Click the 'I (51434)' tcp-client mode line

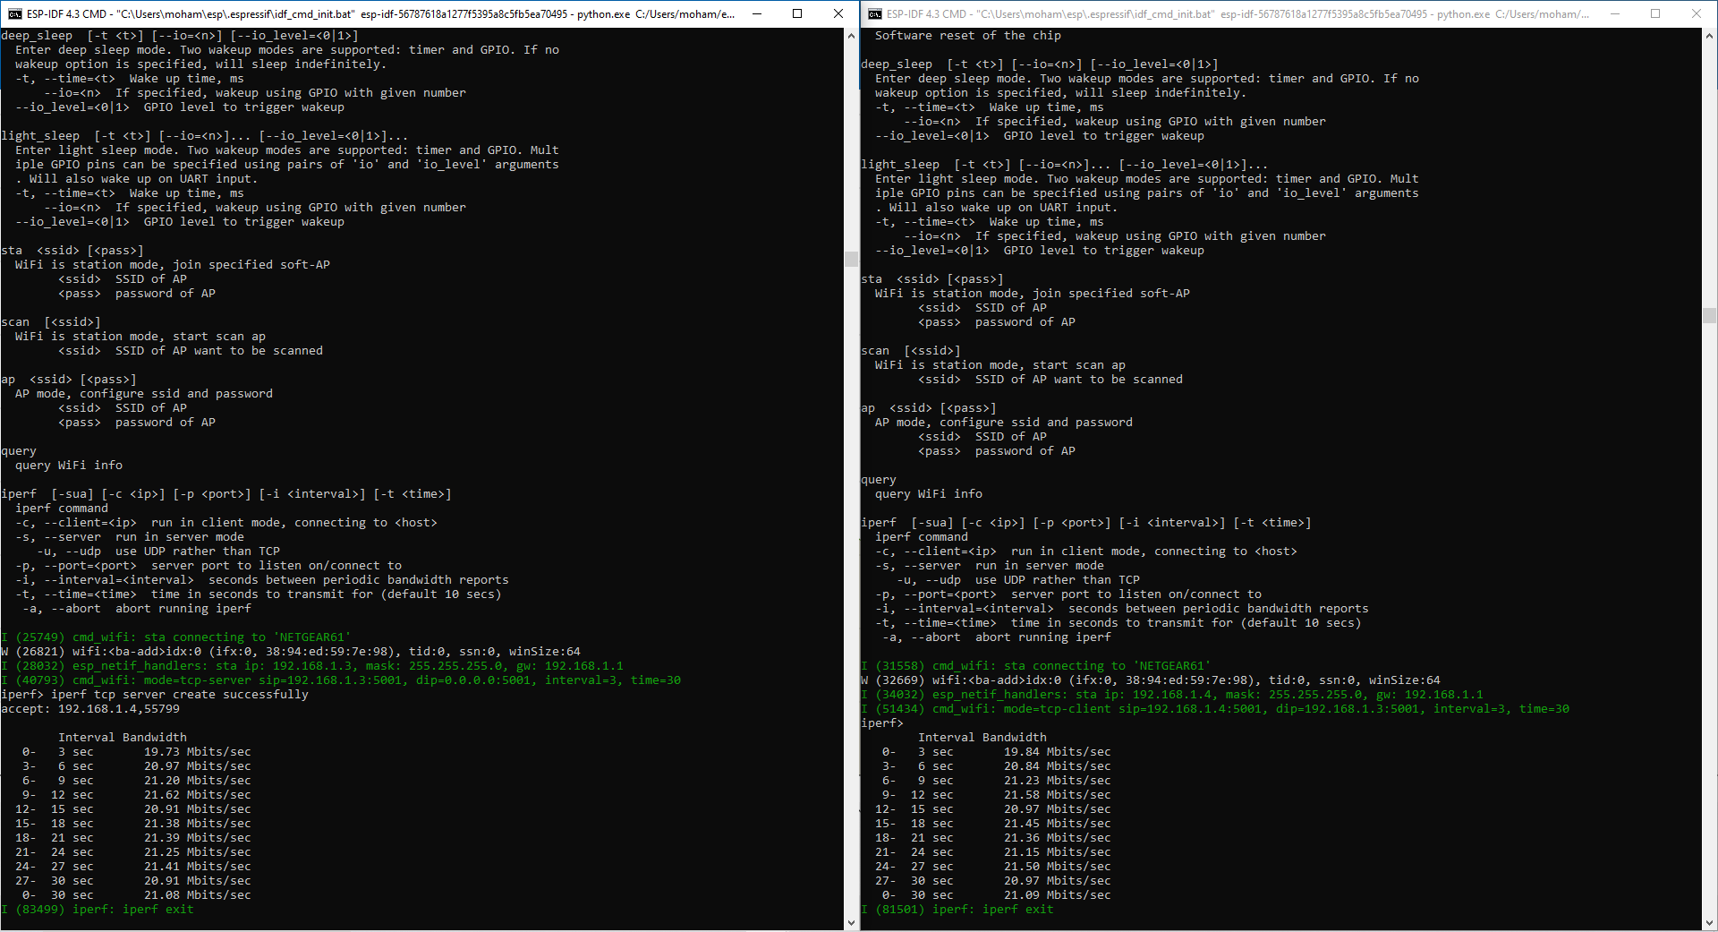pyautogui.click(x=1215, y=709)
